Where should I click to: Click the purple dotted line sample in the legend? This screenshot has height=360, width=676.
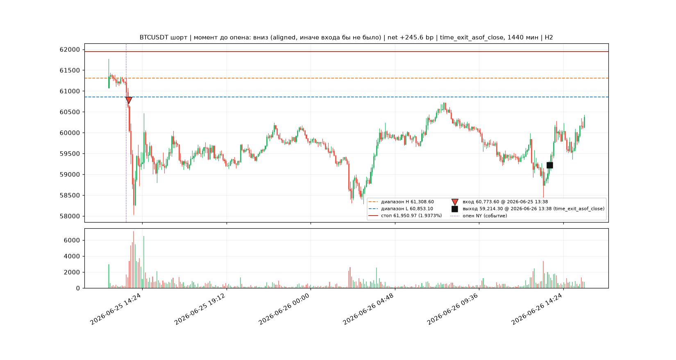click(x=455, y=216)
